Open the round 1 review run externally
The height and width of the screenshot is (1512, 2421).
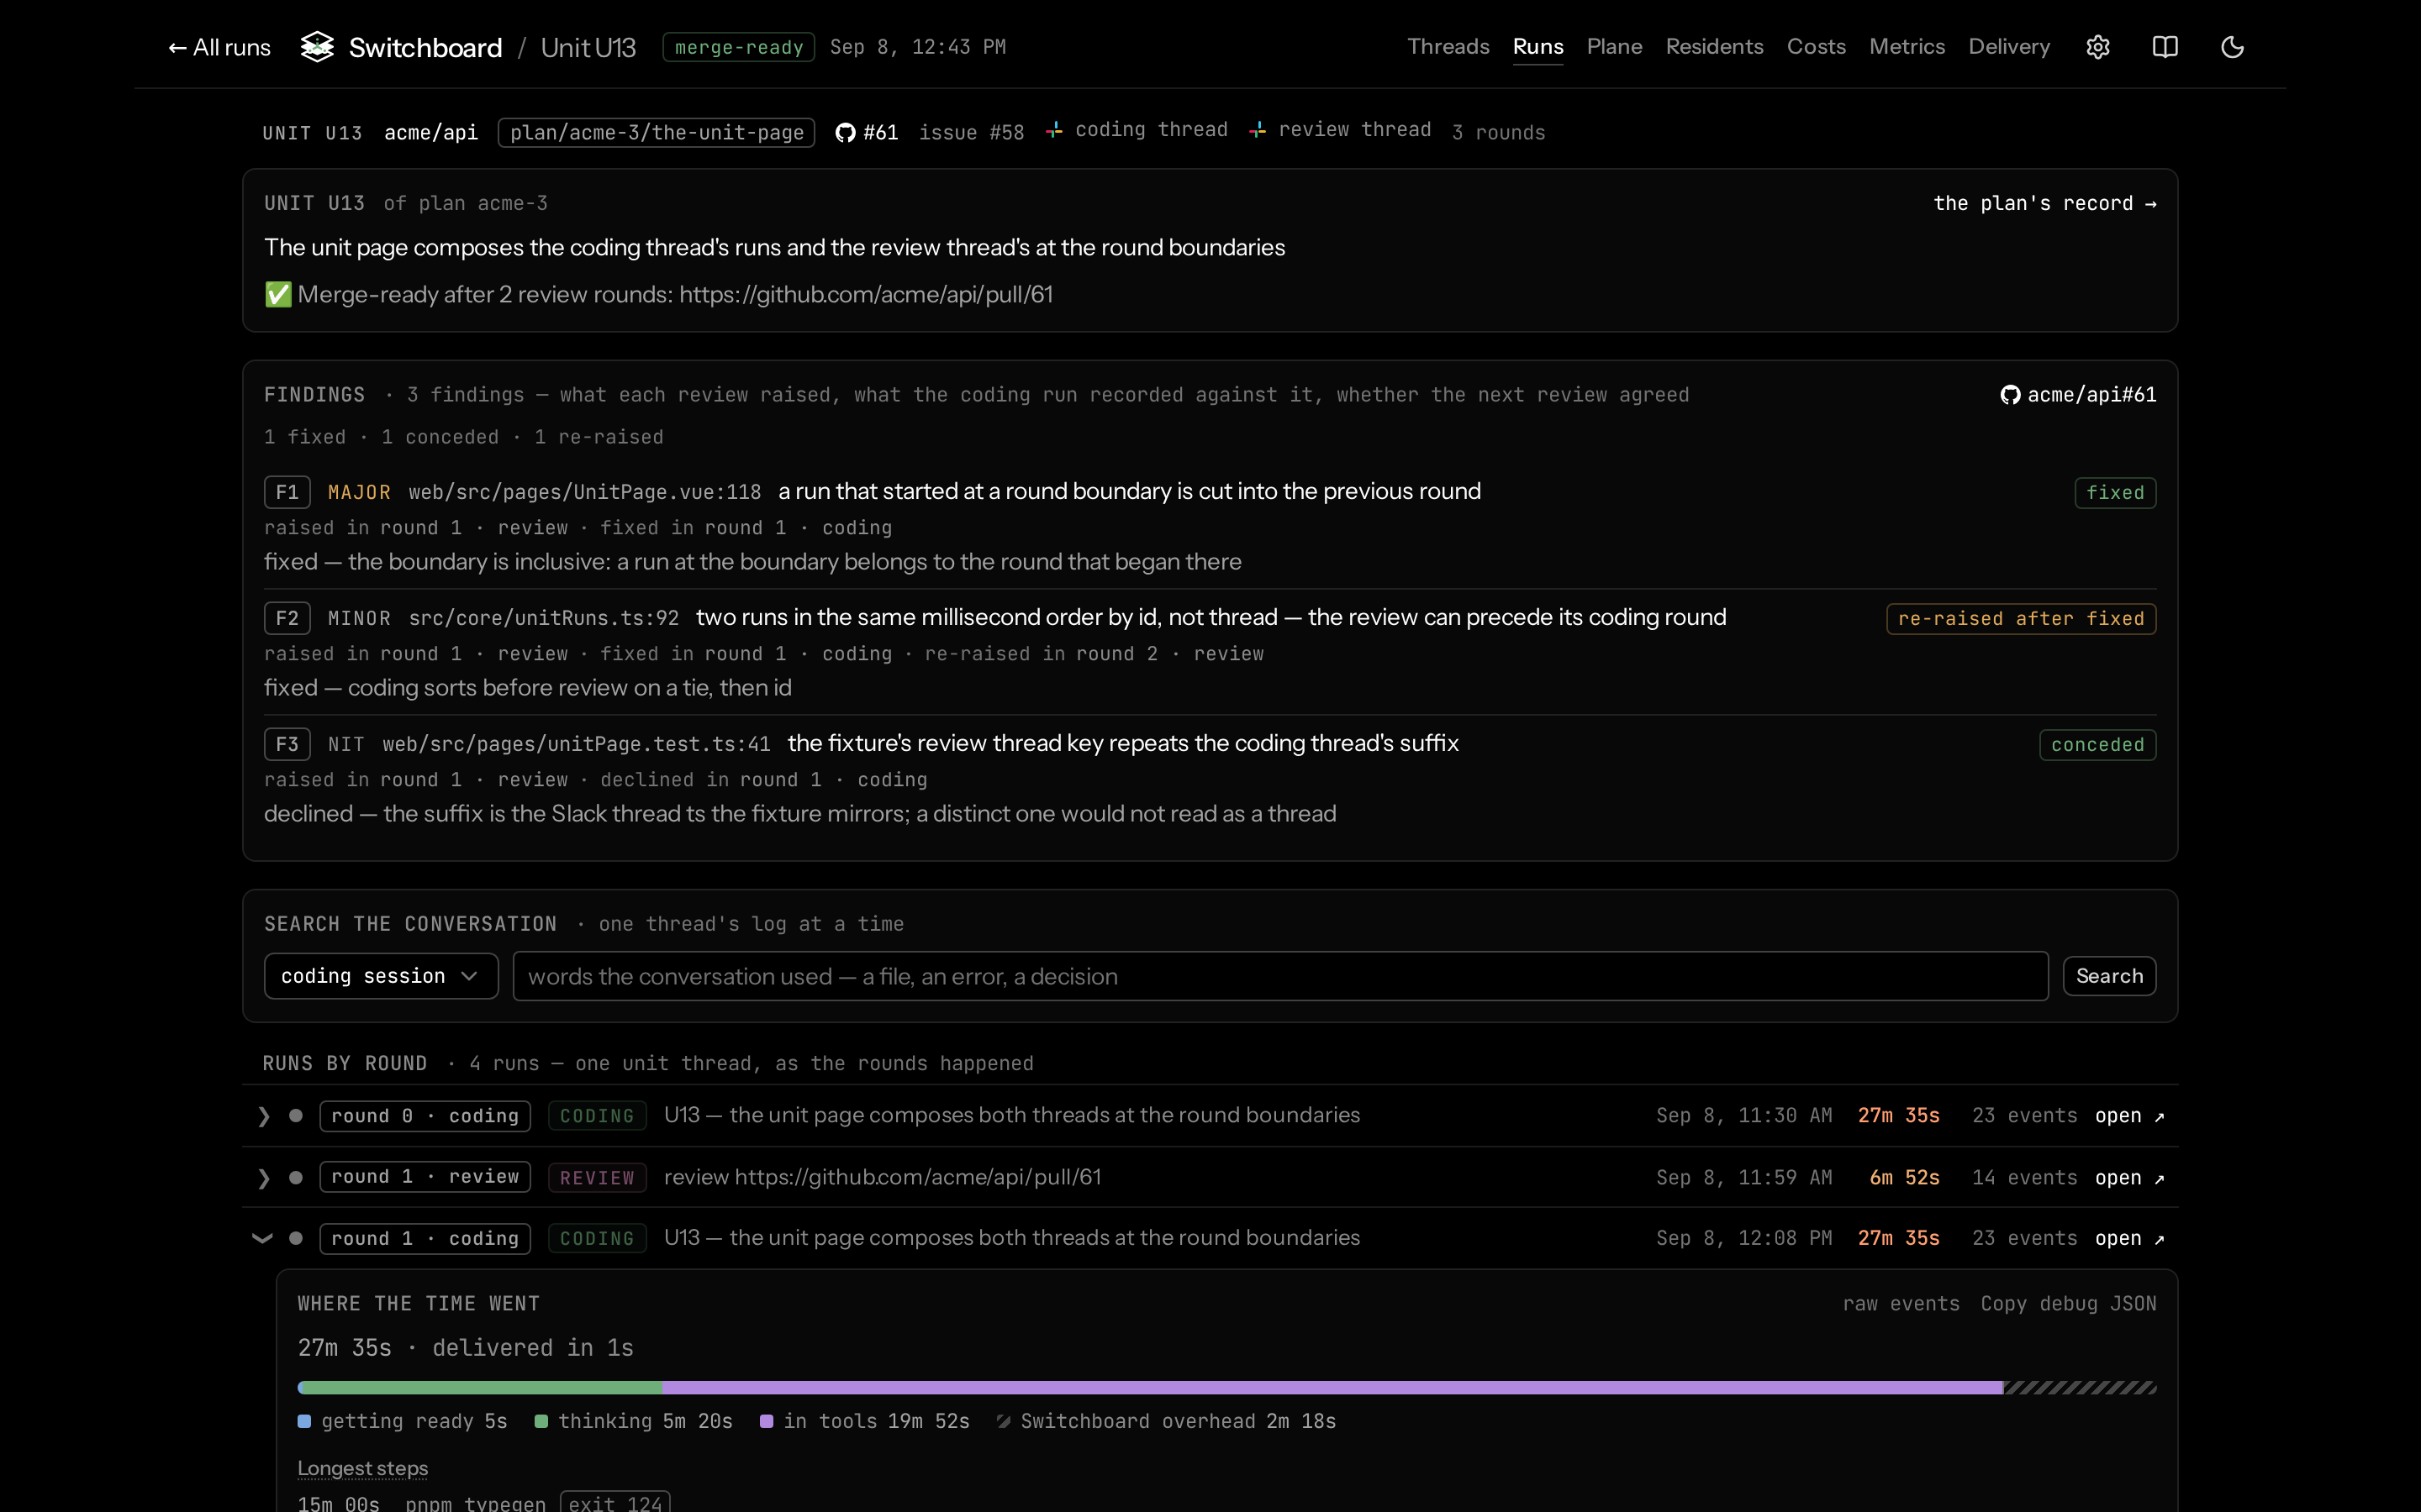pos(2130,1178)
